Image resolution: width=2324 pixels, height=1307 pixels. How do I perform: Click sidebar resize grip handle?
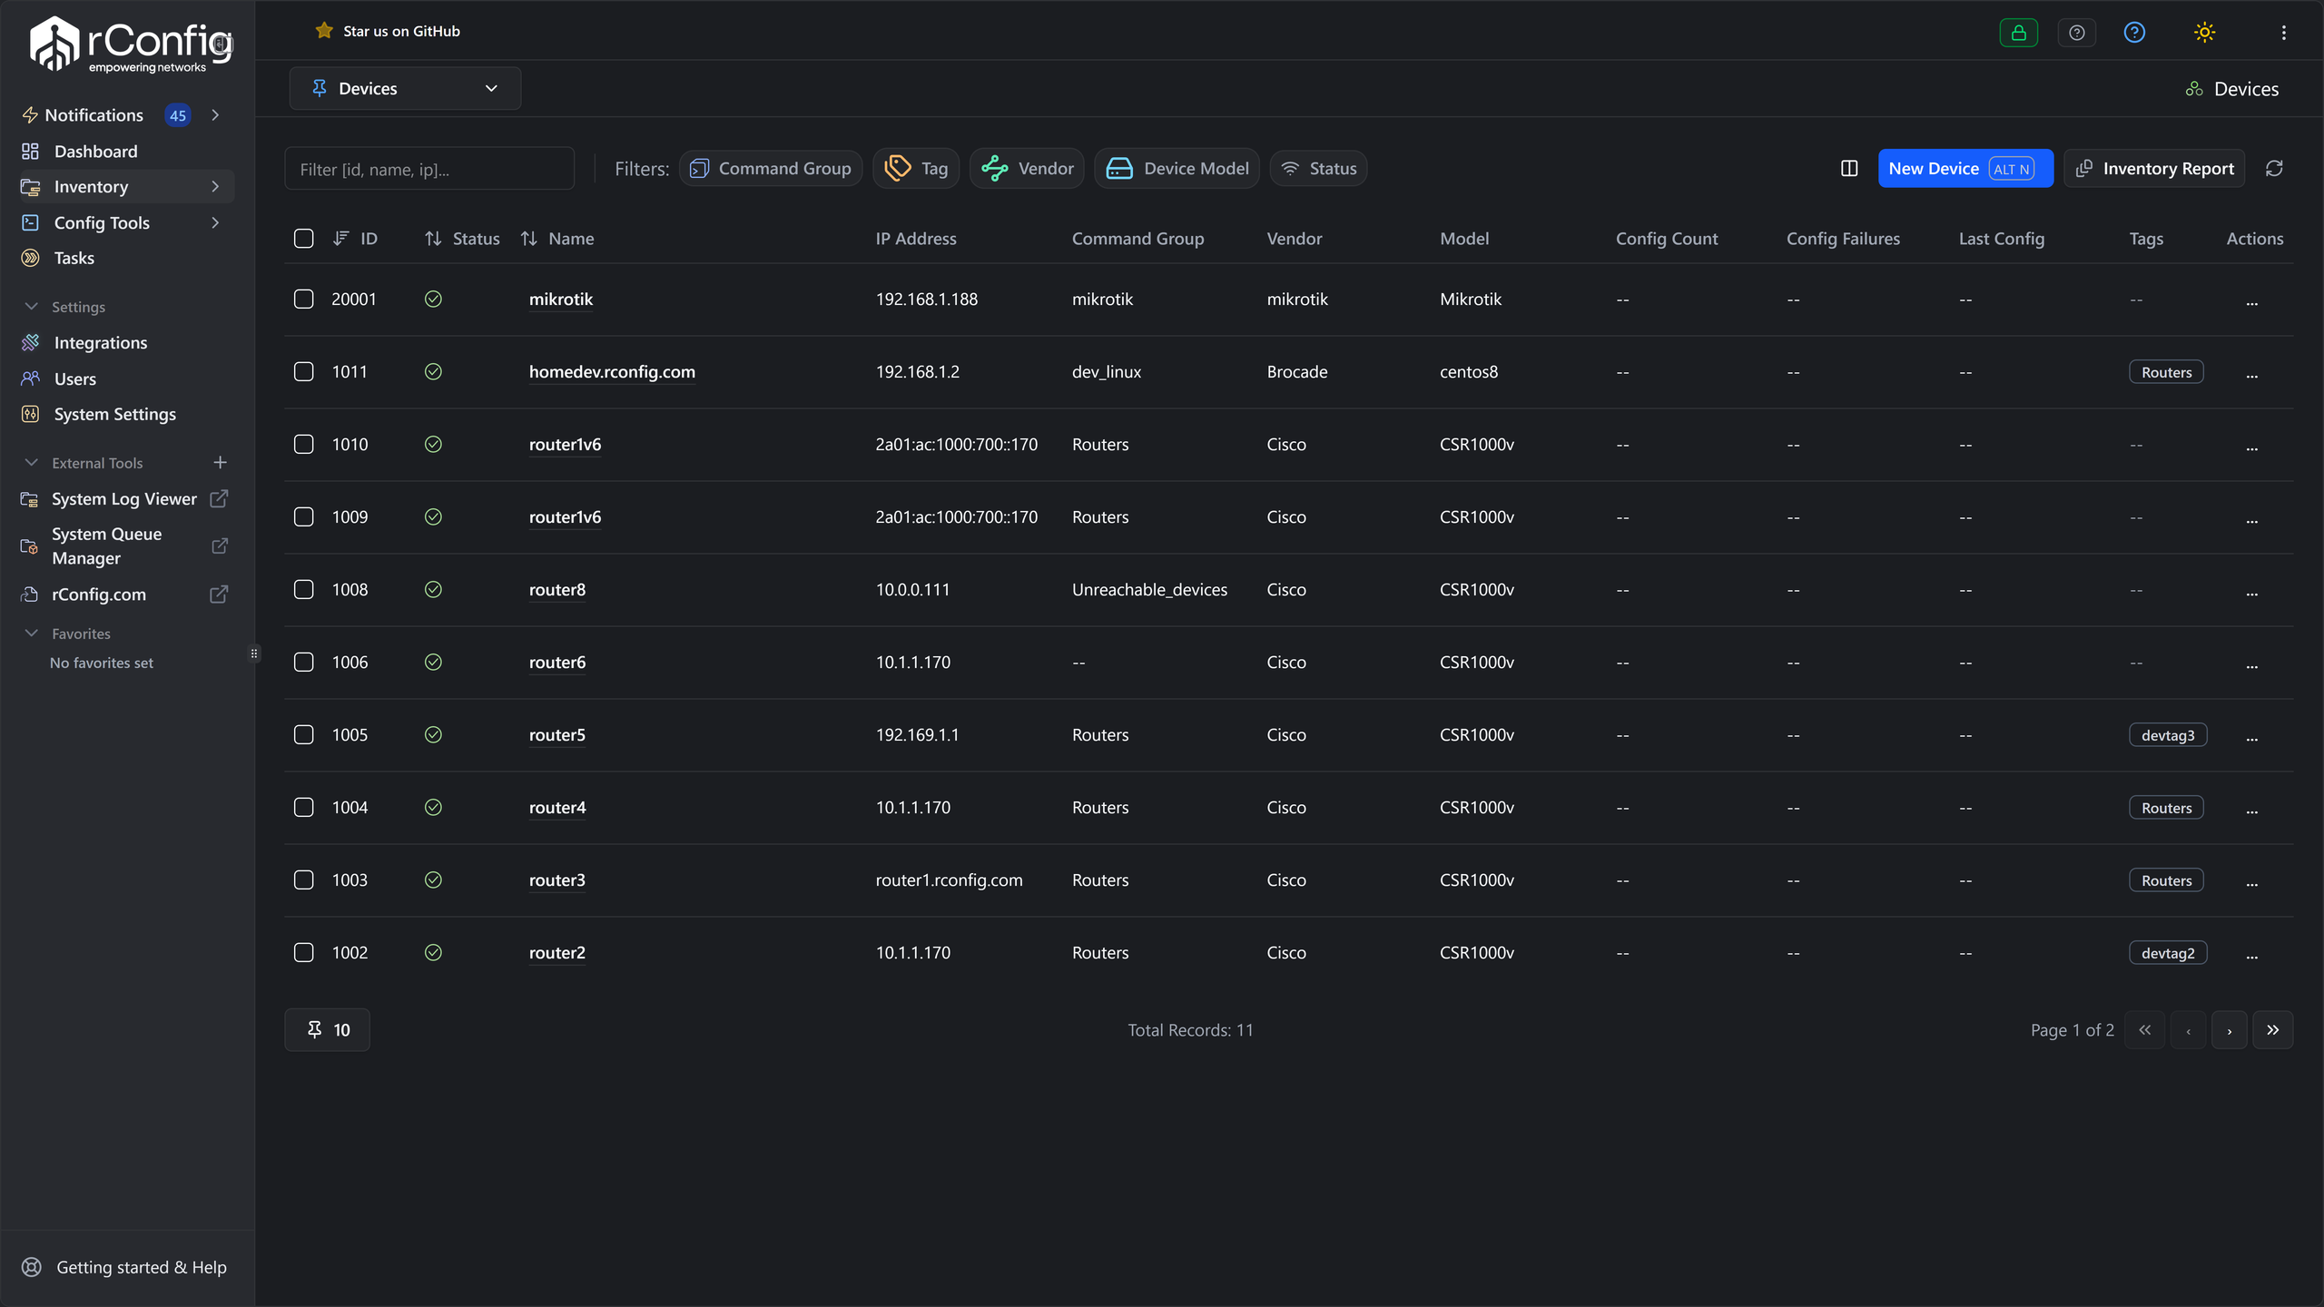coord(254,653)
